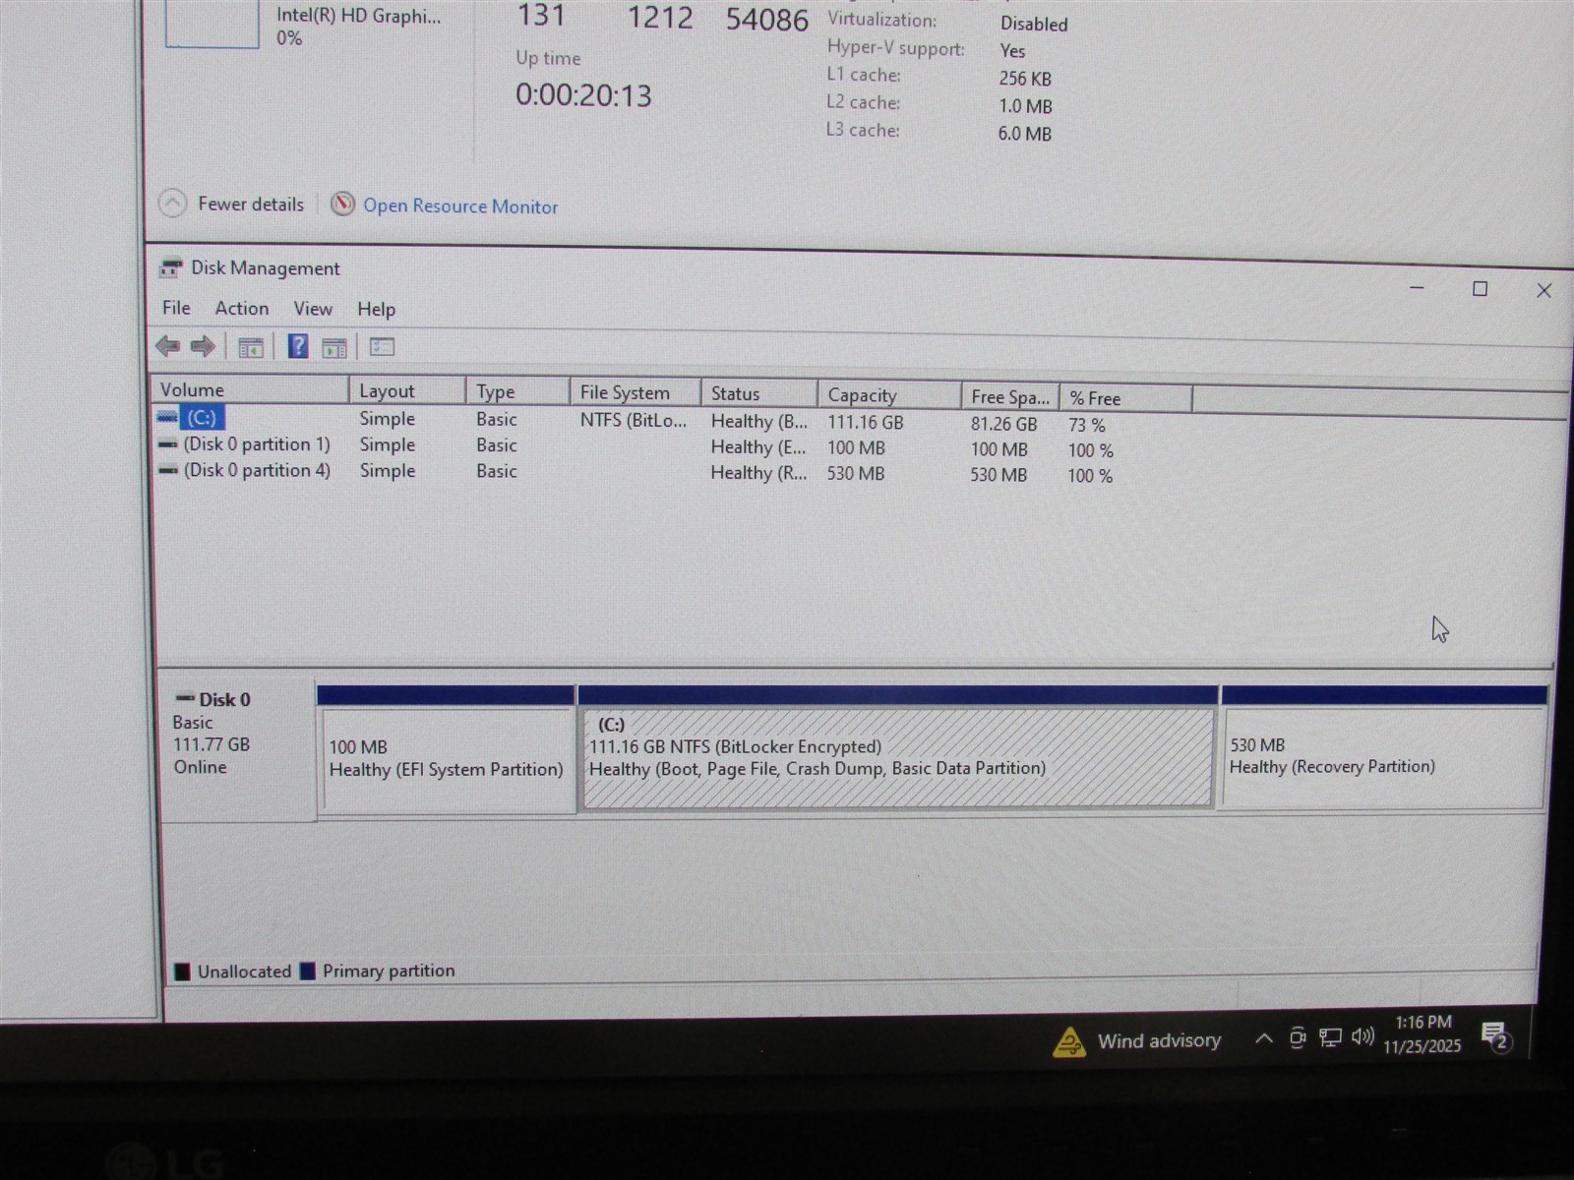
Task: Show hidden tray icons with the chevron
Action: [x=1264, y=1038]
